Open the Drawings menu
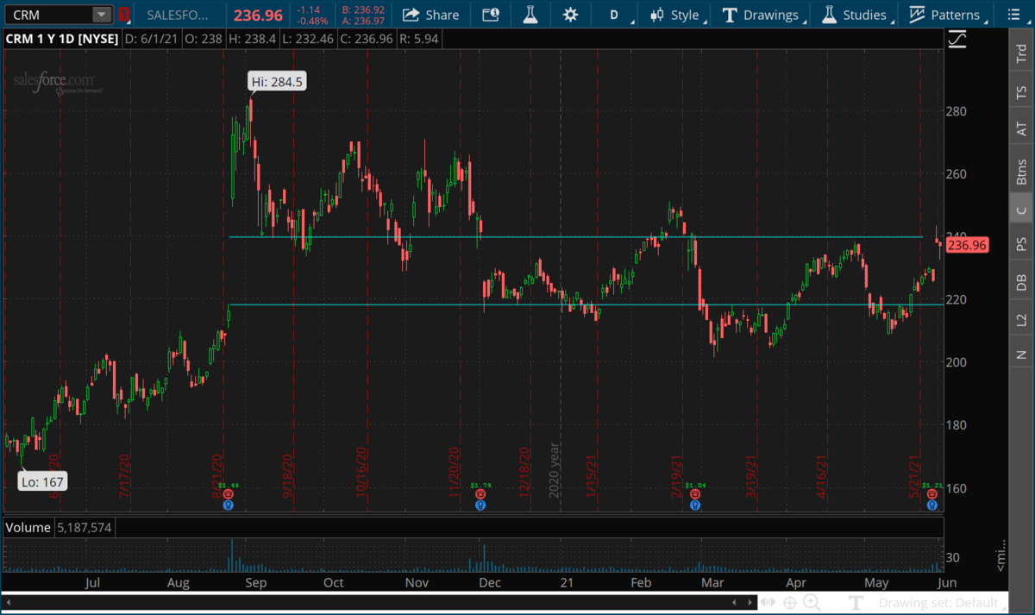1035x615 pixels. click(763, 15)
